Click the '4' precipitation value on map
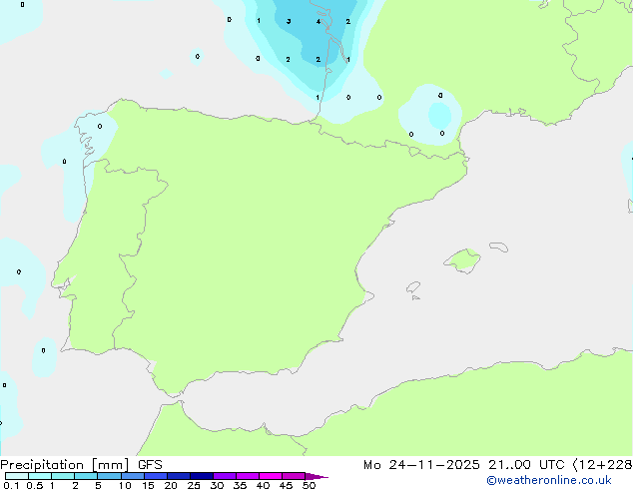 318,21
